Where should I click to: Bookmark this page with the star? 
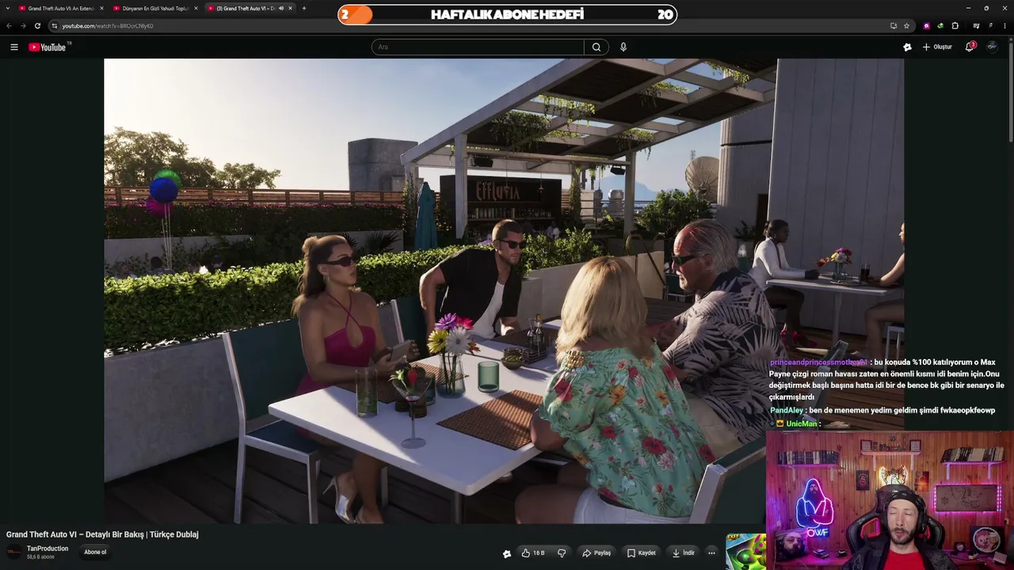(907, 25)
